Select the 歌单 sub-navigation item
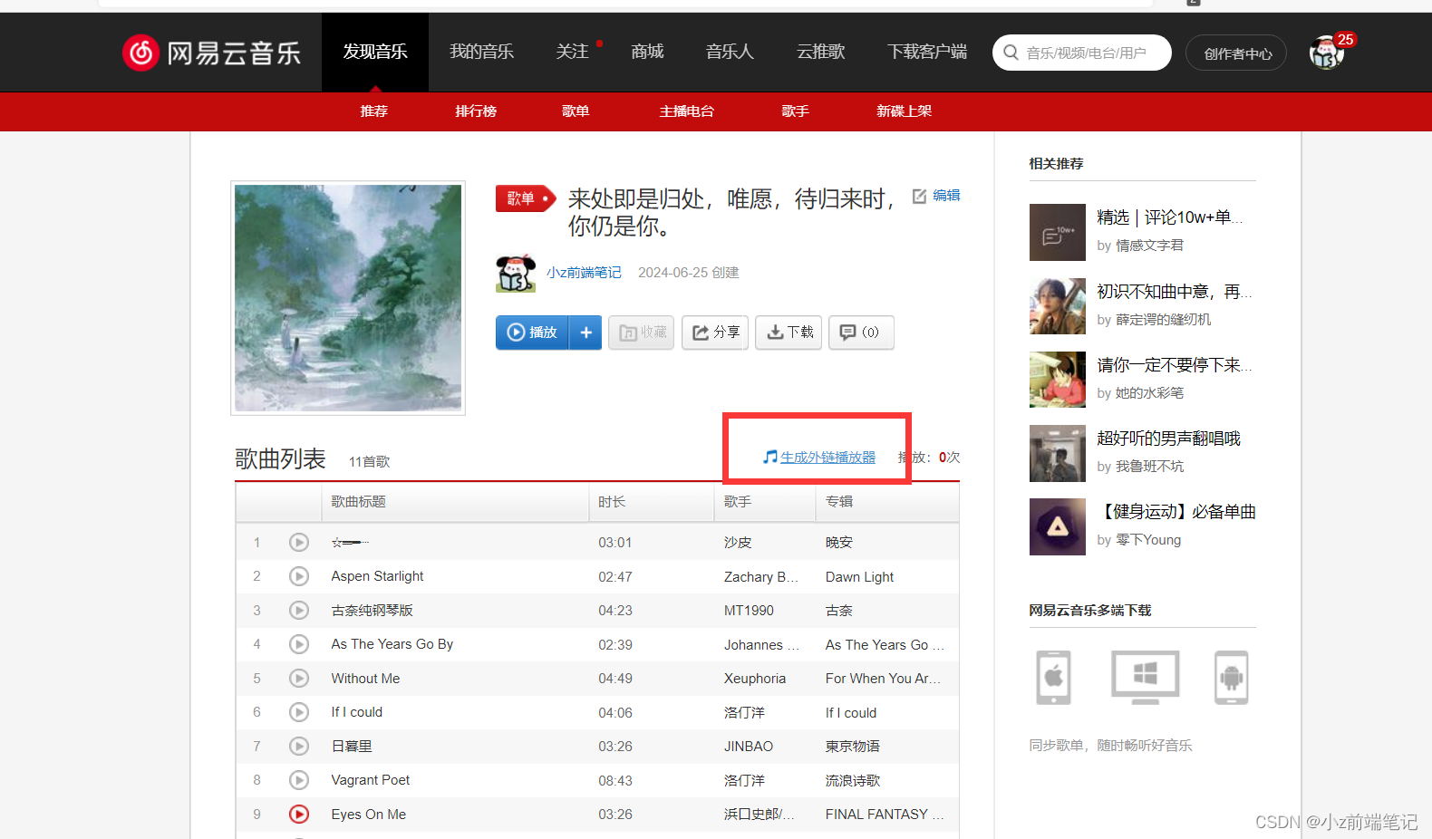Viewport: 1432px width, 839px height. 576,111
